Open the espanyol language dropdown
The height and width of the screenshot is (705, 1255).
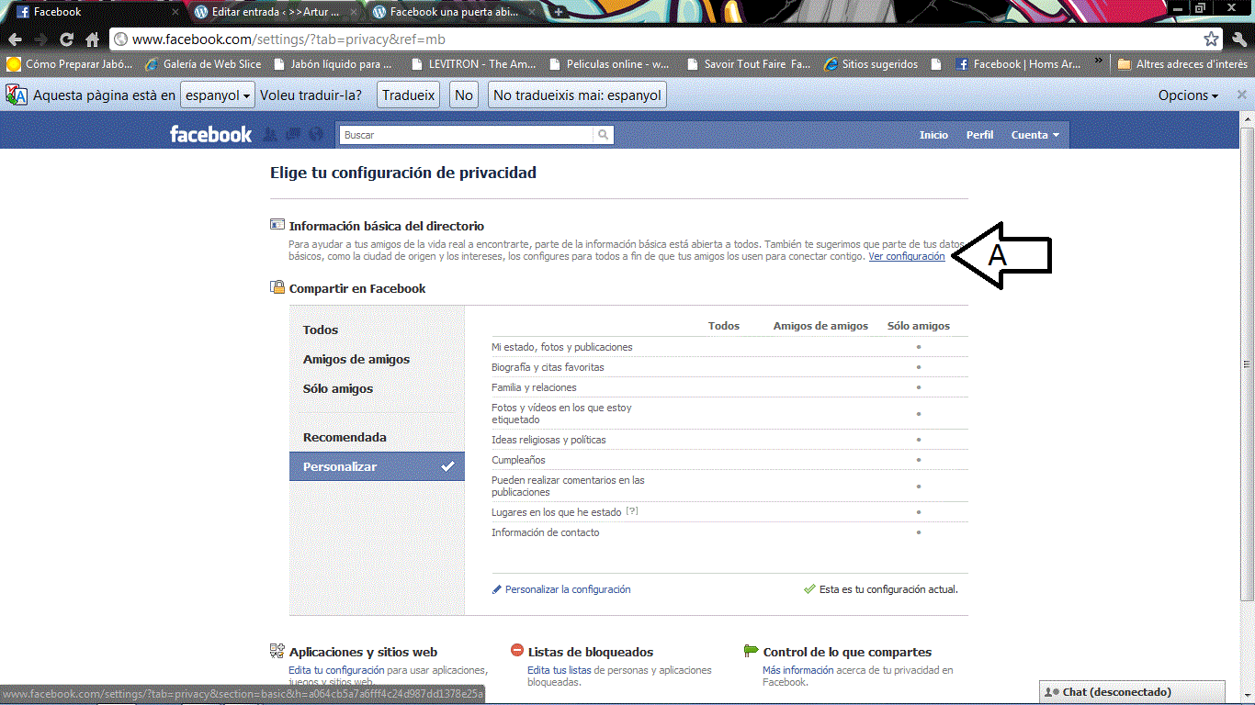point(219,95)
